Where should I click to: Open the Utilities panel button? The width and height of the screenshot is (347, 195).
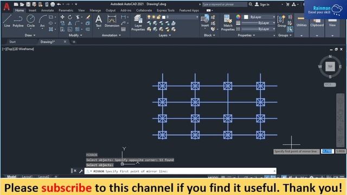point(301,25)
